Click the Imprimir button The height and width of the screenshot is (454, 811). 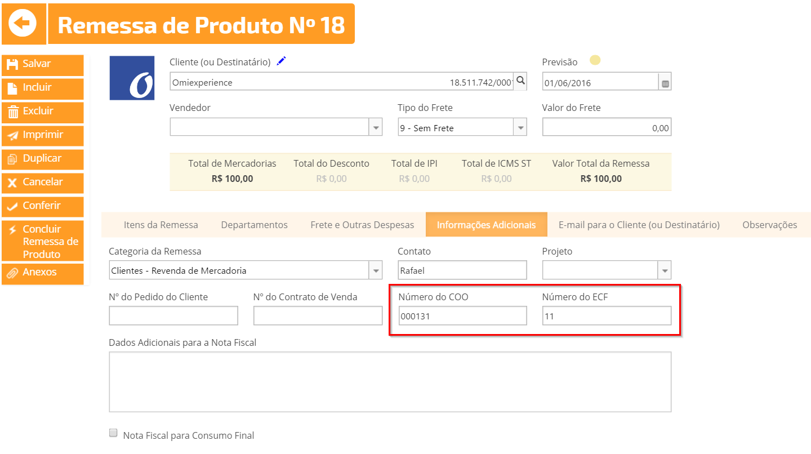click(x=43, y=135)
